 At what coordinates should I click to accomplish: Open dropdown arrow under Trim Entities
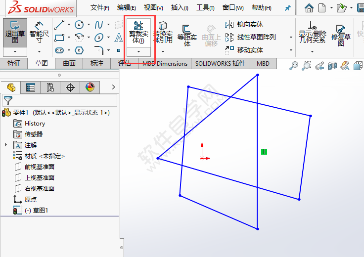pos(138,51)
